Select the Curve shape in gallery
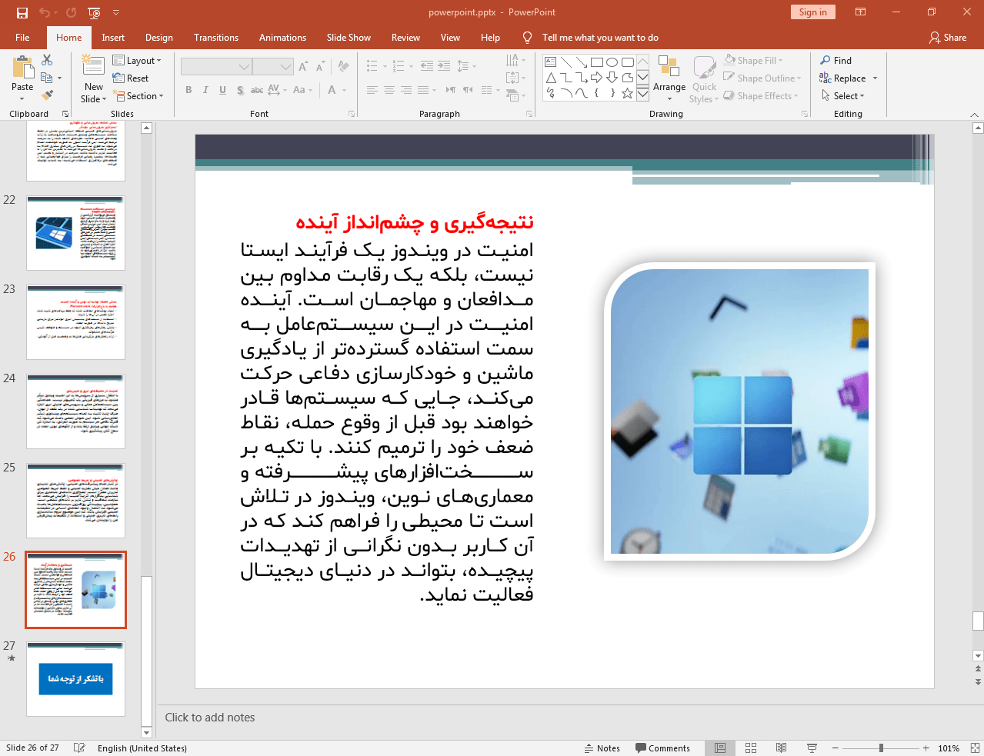 (581, 93)
